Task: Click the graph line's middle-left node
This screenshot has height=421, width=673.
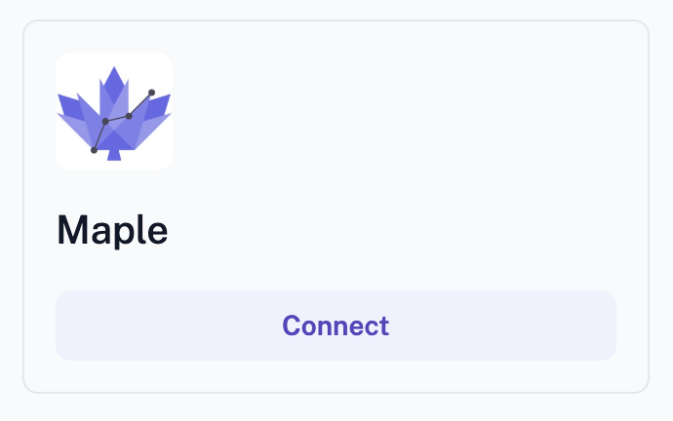Action: tap(105, 121)
